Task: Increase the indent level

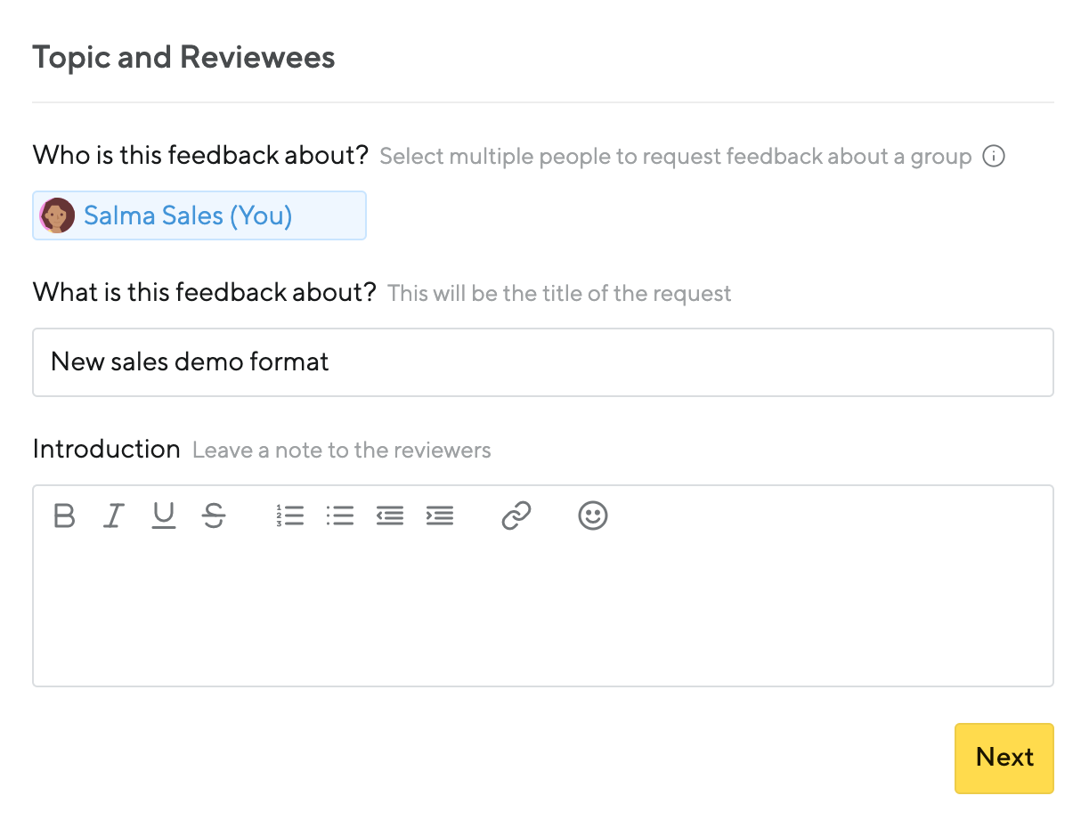Action: (x=440, y=515)
